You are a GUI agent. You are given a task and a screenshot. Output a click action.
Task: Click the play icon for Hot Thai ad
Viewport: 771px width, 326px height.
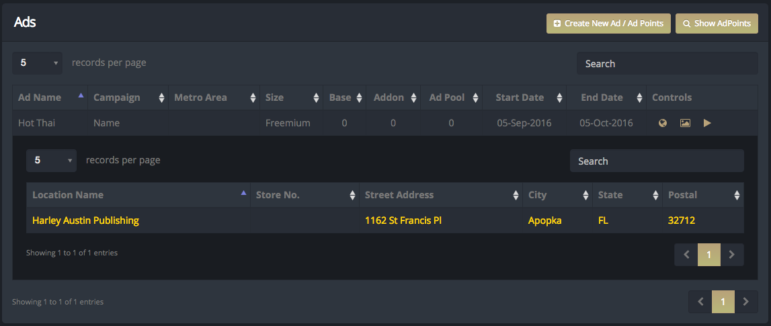[707, 123]
